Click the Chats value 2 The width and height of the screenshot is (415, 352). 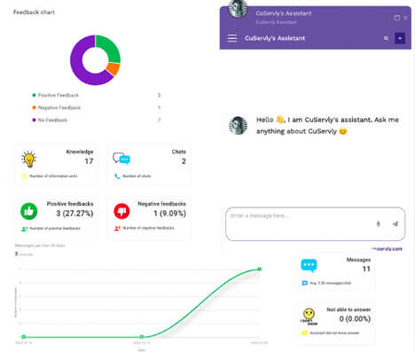click(184, 161)
